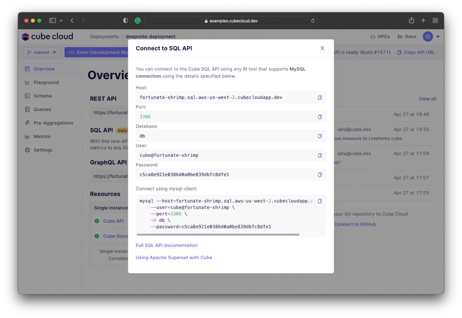Click the Cube API resource link
The width and height of the screenshot is (462, 318).
point(113,221)
